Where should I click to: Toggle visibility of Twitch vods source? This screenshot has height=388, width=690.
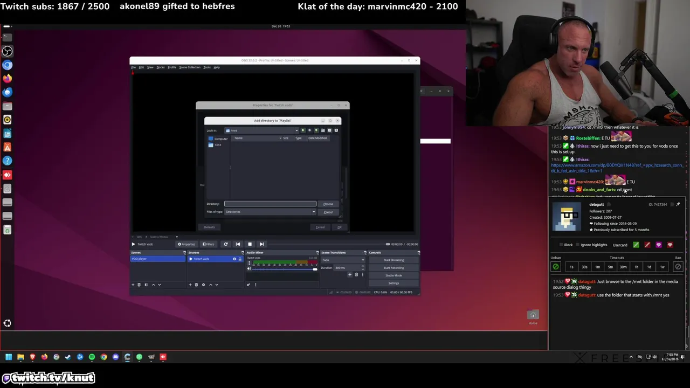pyautogui.click(x=234, y=259)
